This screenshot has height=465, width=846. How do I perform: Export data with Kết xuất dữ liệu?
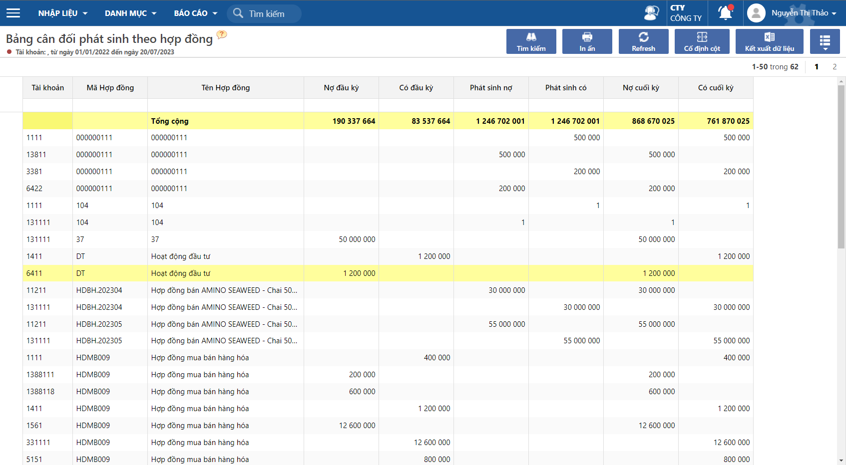pos(769,41)
